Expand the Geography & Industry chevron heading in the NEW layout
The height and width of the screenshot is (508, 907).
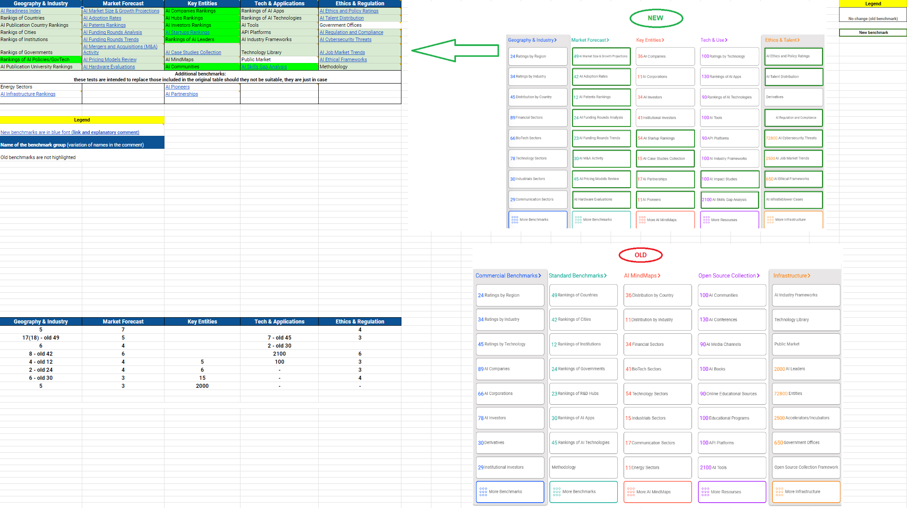coord(532,40)
